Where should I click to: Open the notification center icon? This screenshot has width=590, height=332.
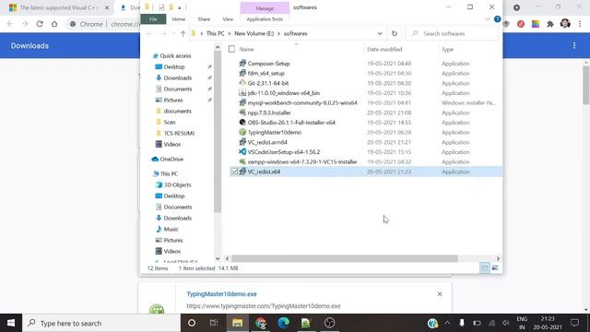[x=574, y=323]
